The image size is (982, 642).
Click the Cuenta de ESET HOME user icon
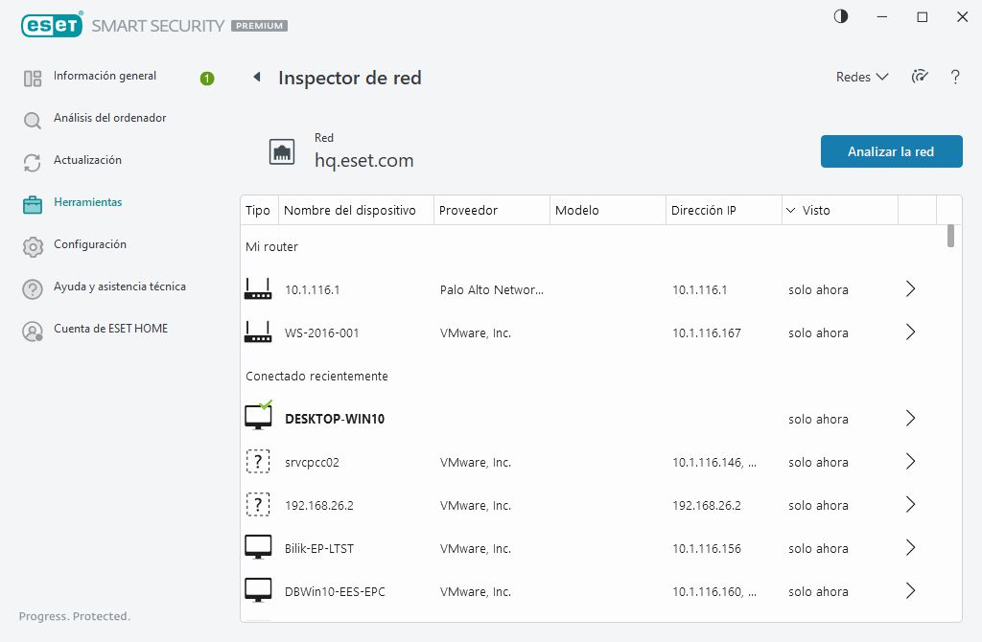(33, 331)
